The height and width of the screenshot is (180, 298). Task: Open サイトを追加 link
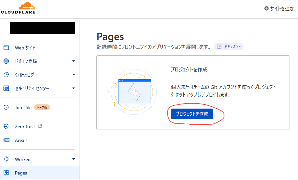coord(282,8)
